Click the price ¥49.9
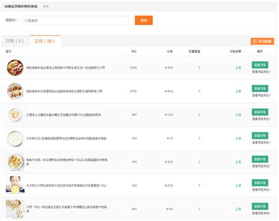 click(x=169, y=91)
